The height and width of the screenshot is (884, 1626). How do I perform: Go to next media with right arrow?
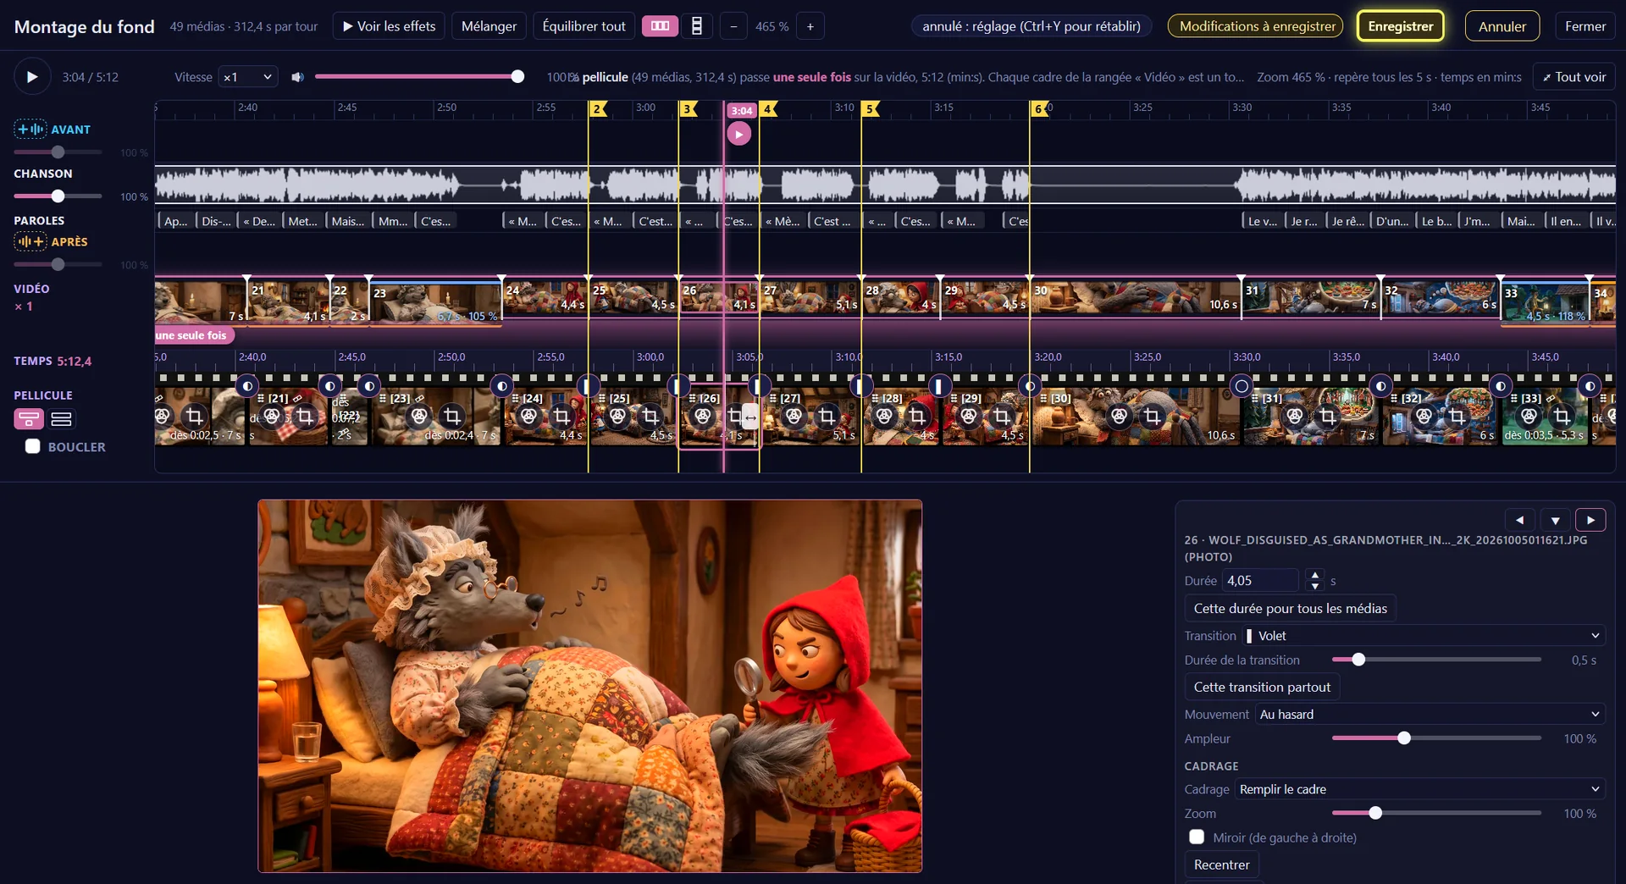(1590, 520)
